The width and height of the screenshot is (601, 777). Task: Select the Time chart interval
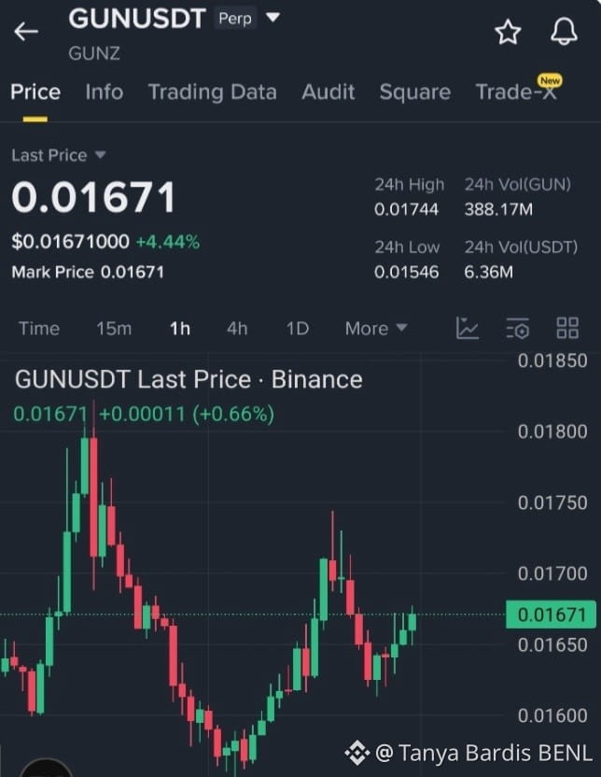point(39,329)
